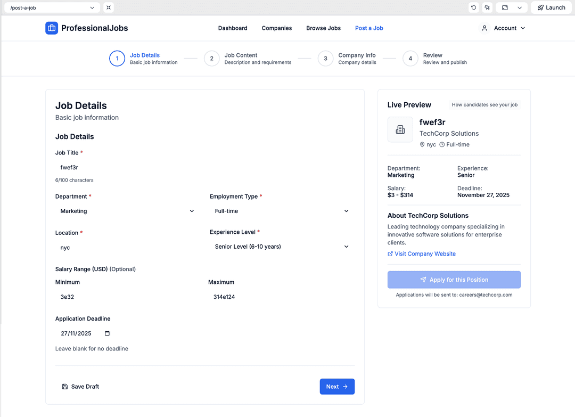Click the user icon next to Account
This screenshot has height=417, width=575.
coord(484,28)
